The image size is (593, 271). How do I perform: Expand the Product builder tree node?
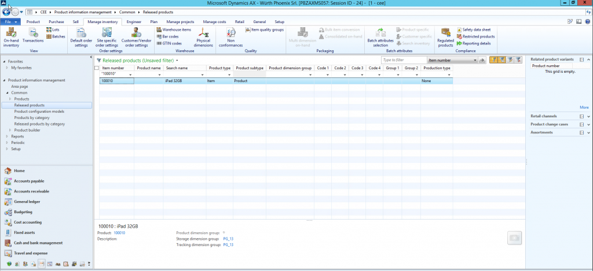point(10,130)
